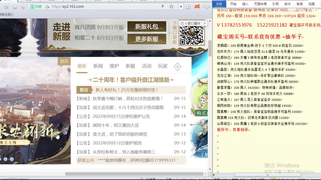This screenshot has height=180, width=321.
Task: Click the 新服礼包 button
Action: (x=147, y=27)
